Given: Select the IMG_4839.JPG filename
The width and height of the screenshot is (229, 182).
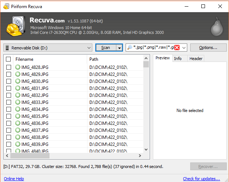Looking at the screenshot, I should click(x=35, y=144).
